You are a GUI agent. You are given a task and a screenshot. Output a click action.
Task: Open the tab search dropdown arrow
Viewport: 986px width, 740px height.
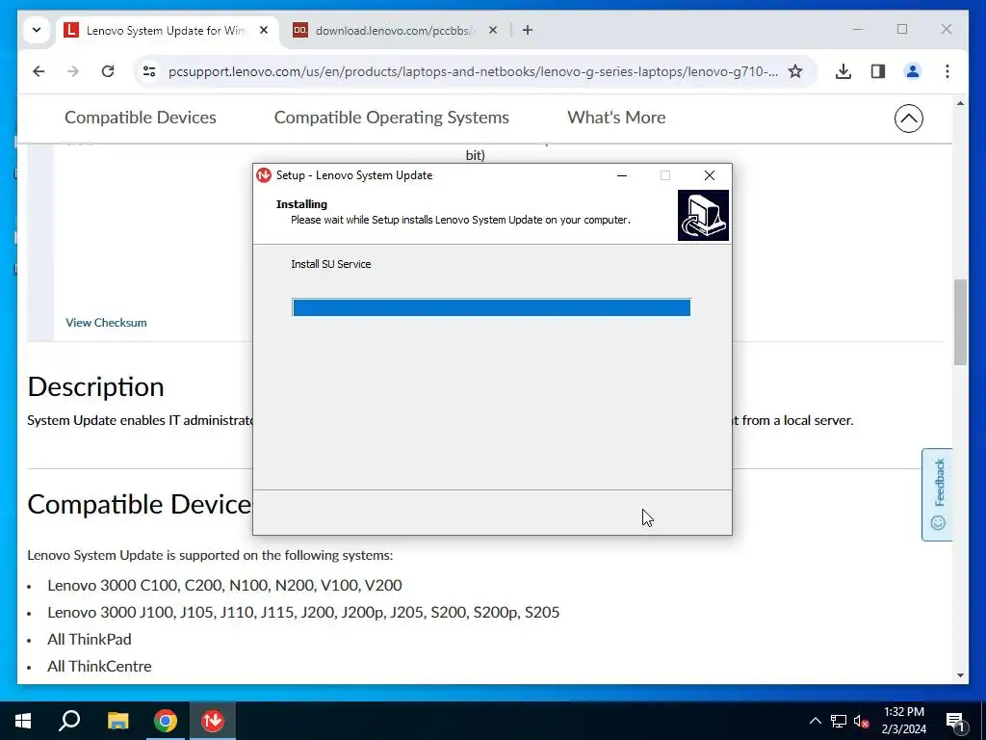(37, 30)
